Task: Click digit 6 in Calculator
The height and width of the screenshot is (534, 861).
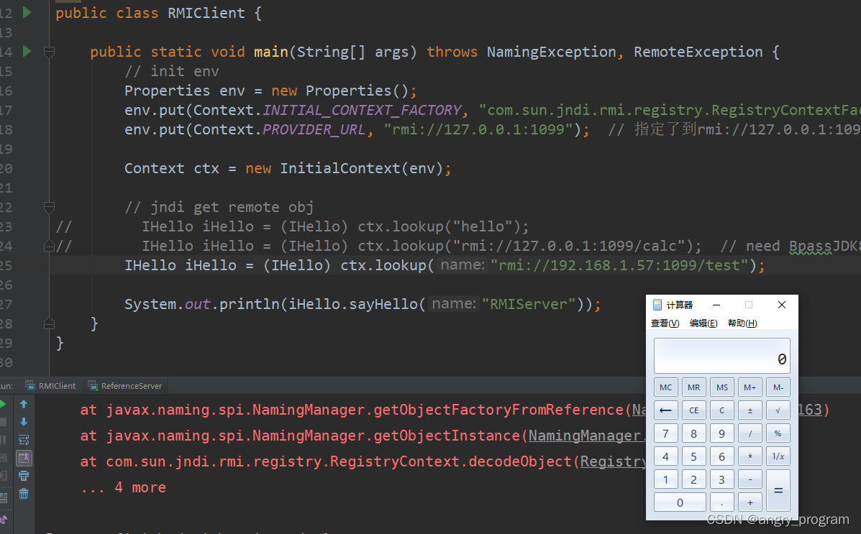Action: [x=722, y=456]
